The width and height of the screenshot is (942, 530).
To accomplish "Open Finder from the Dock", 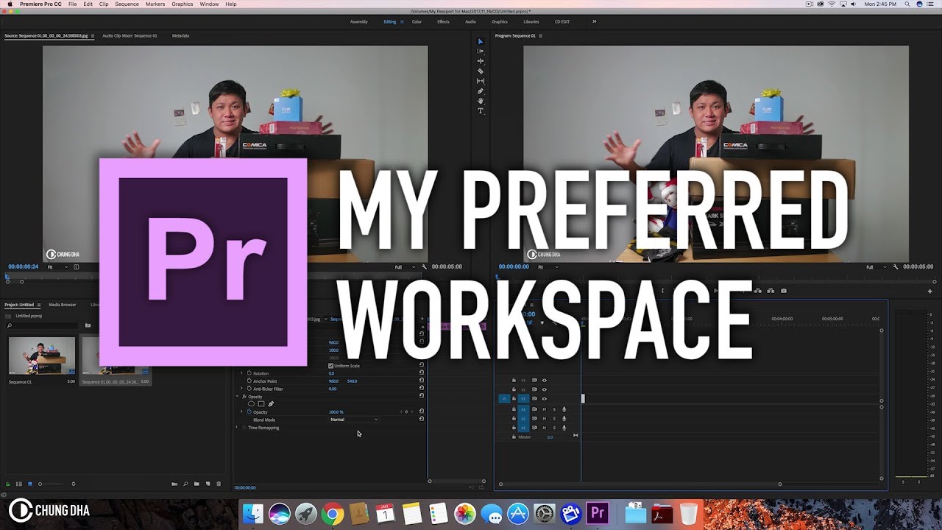I will click(x=253, y=513).
